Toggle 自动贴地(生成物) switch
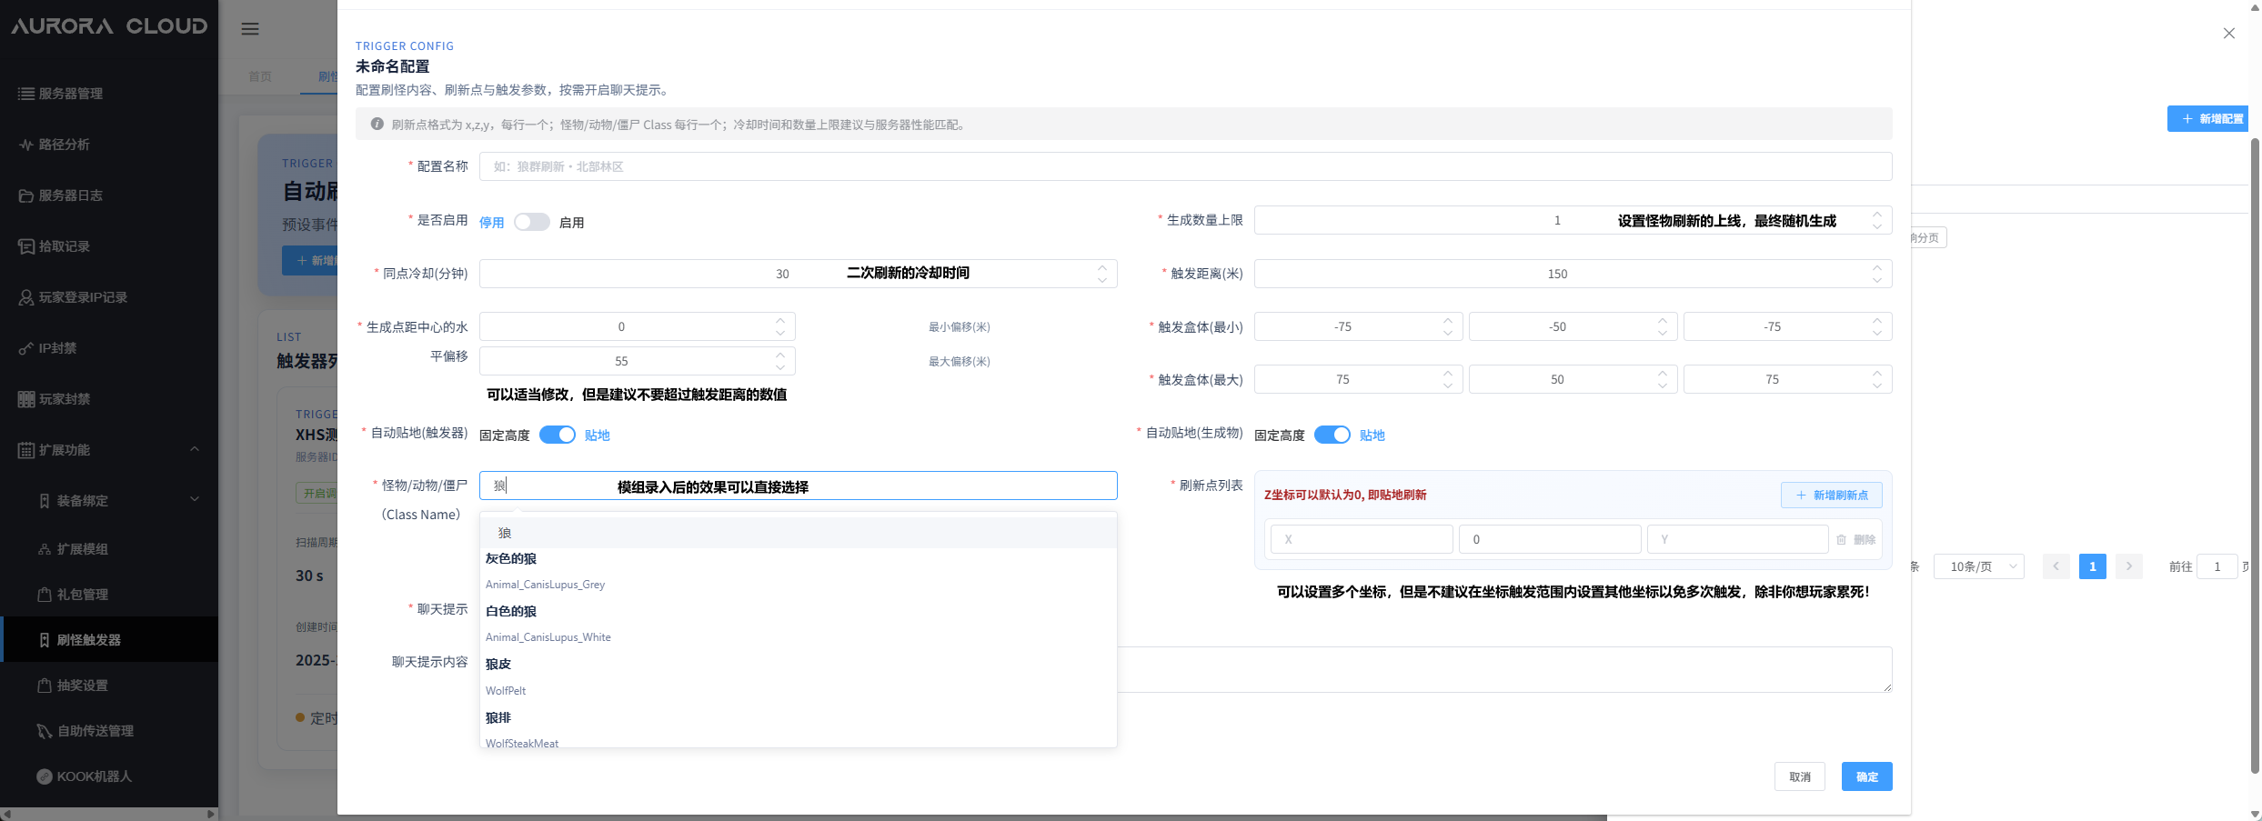Screen dimensions: 2262x821 tap(1332, 436)
